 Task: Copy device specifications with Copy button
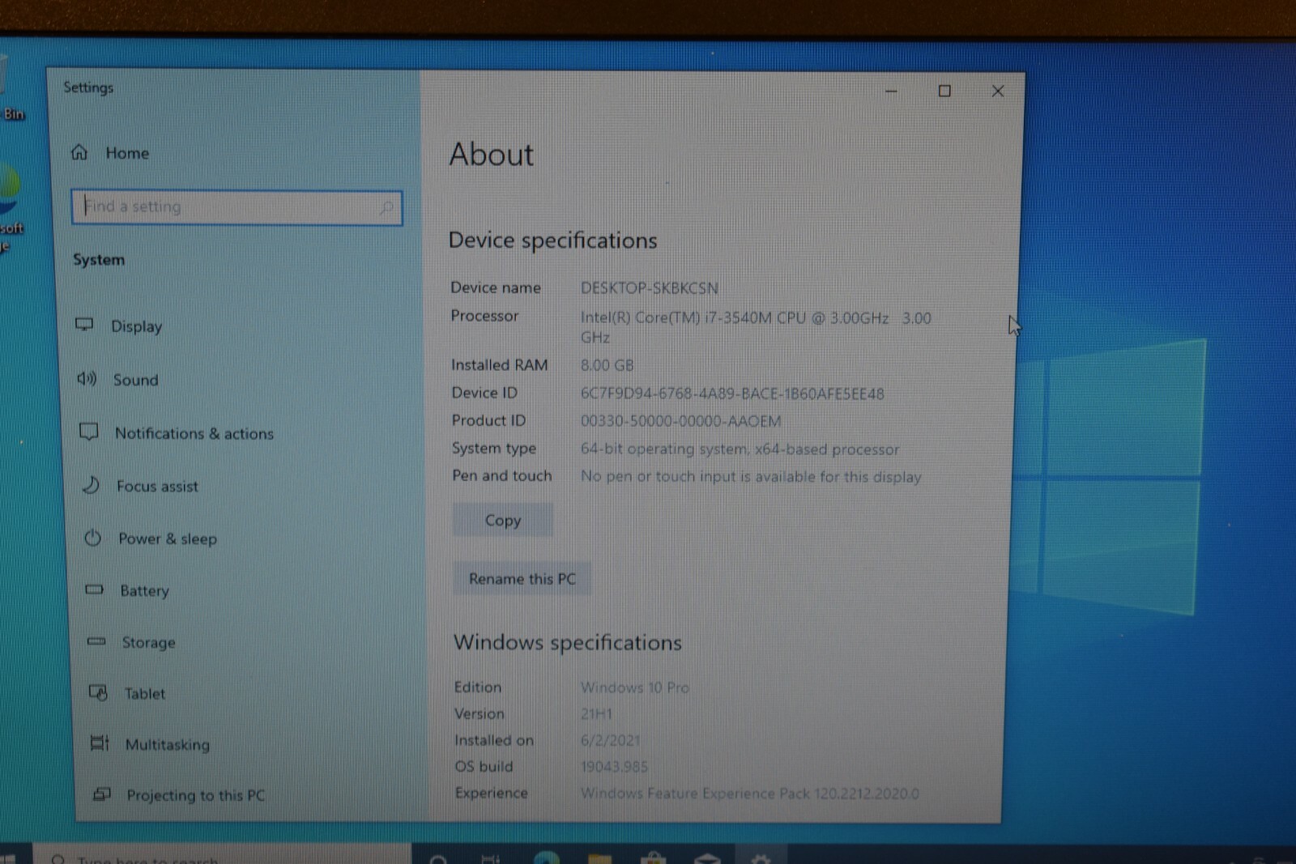[x=503, y=520]
